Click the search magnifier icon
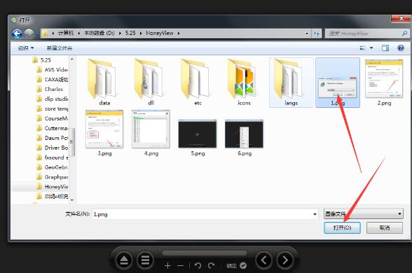The height and width of the screenshot is (273, 412). 405,34
